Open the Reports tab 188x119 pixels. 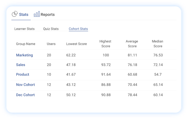[47, 14]
